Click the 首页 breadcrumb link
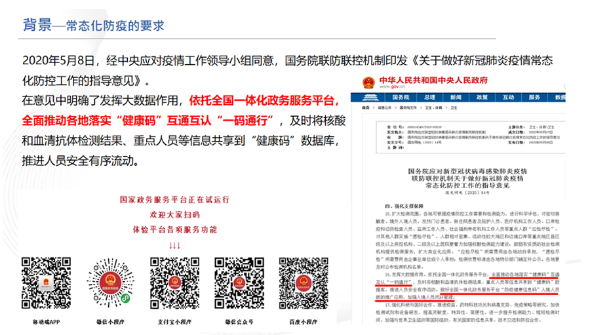This screenshot has height=335, width=590. click(365, 108)
